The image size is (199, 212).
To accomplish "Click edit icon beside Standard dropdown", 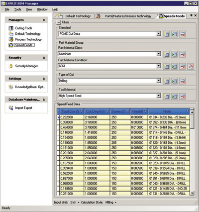I will [174, 34].
